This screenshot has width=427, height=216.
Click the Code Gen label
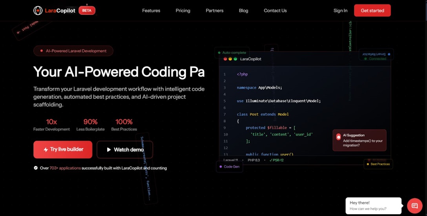click(x=229, y=167)
